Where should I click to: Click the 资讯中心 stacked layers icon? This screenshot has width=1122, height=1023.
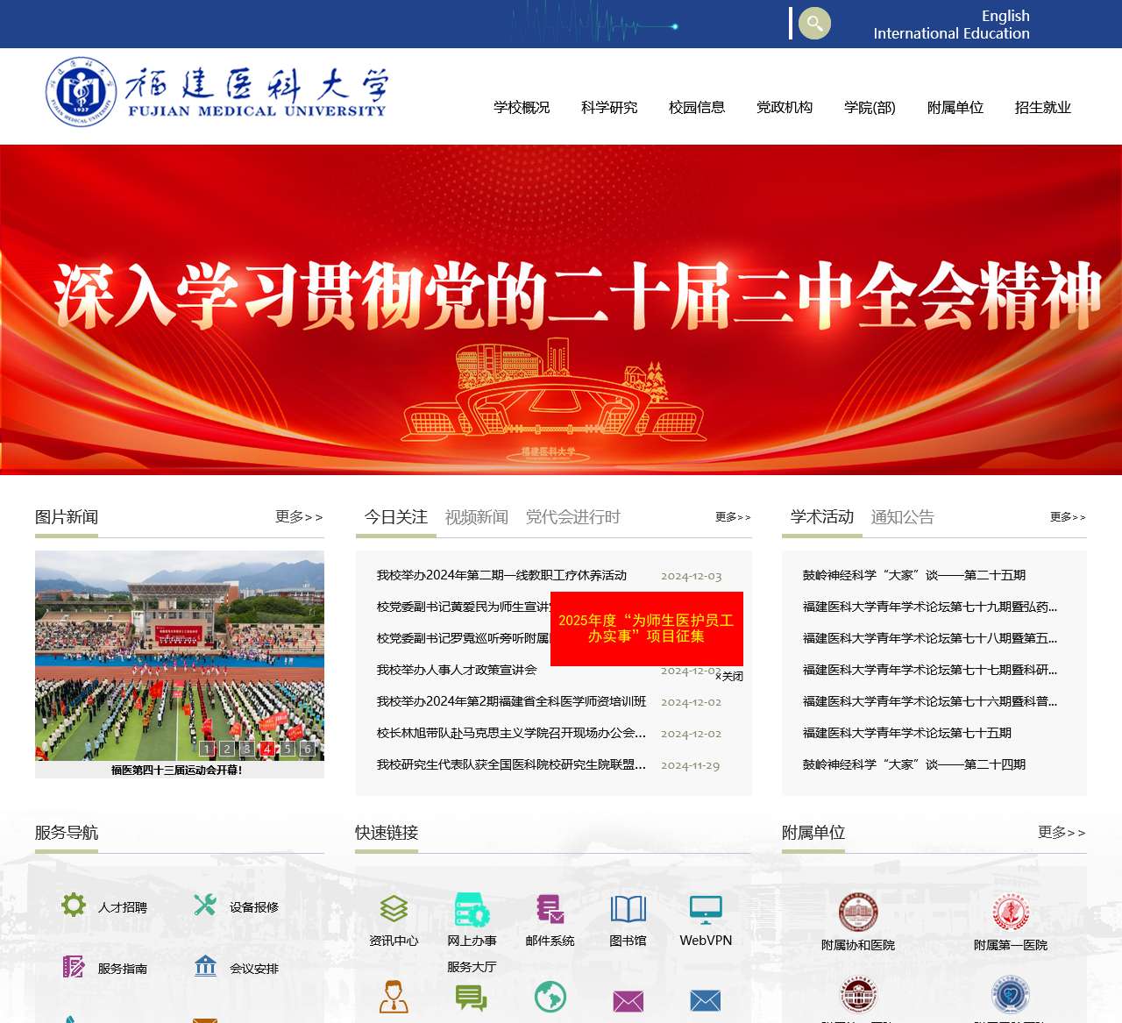(394, 909)
